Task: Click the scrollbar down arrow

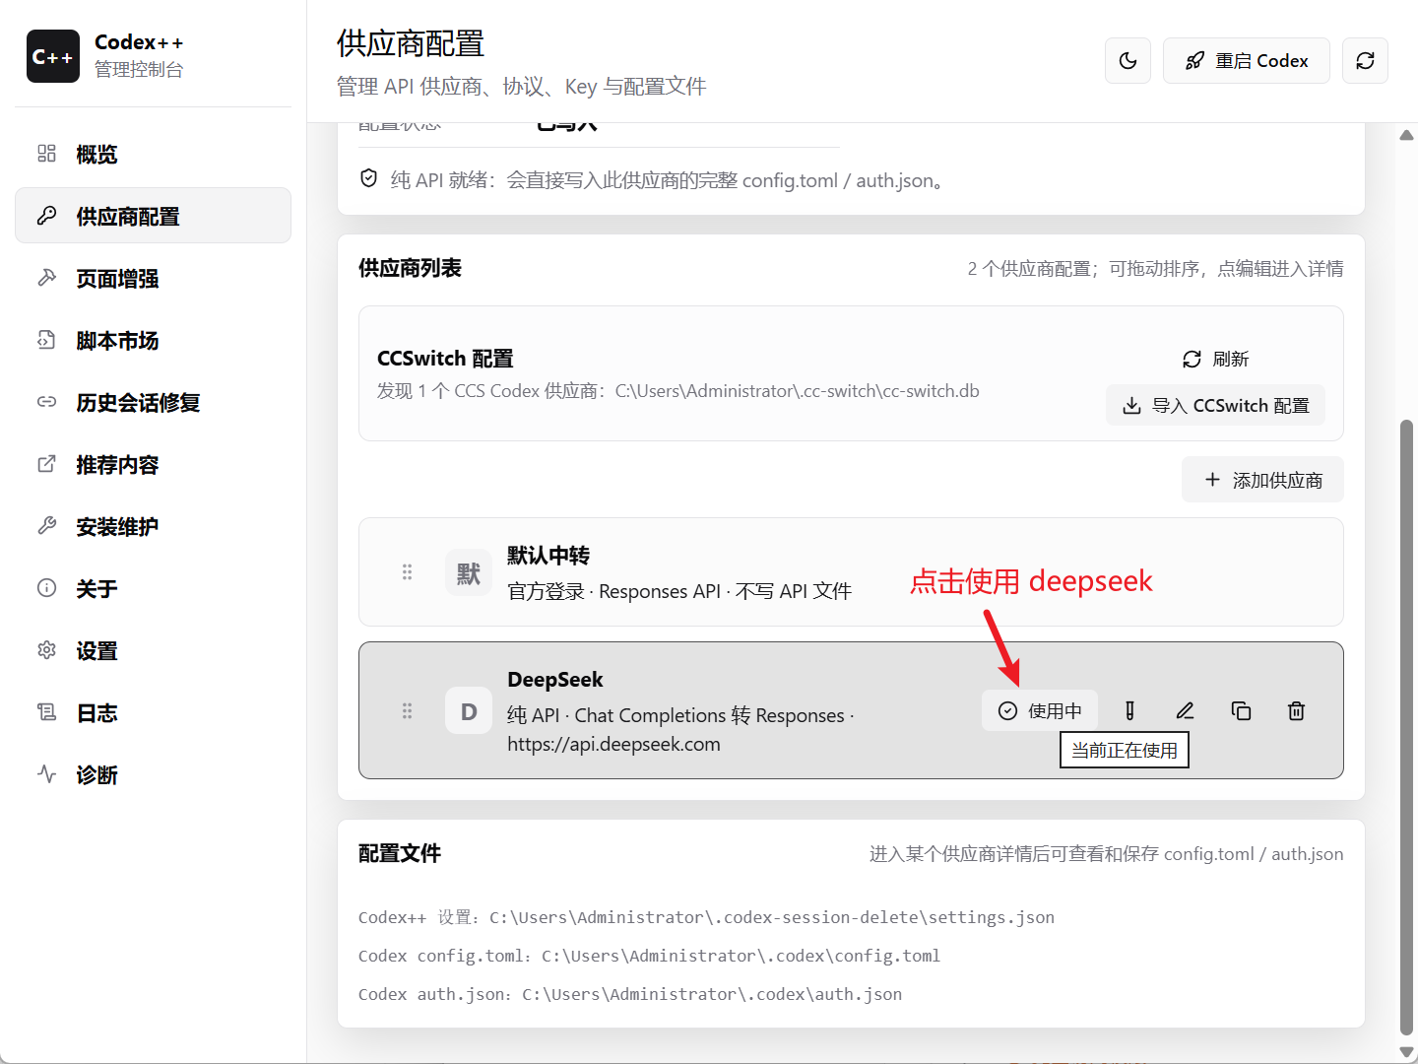Action: (1407, 1052)
